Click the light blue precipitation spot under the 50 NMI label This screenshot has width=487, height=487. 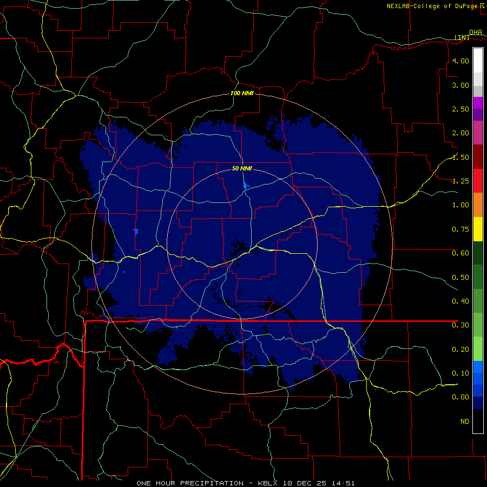246,186
